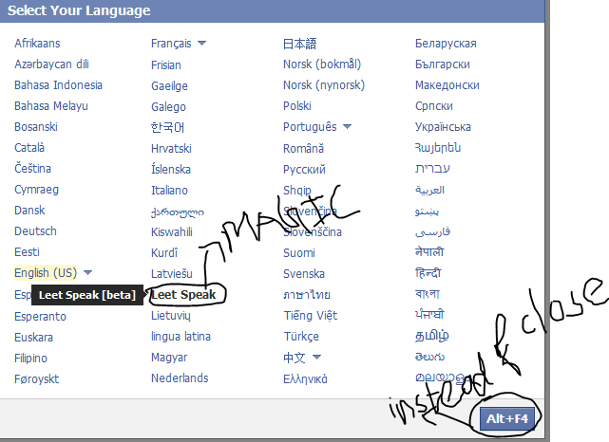The height and width of the screenshot is (442, 609).
Task: Switch to Deutsch
Action: [35, 231]
